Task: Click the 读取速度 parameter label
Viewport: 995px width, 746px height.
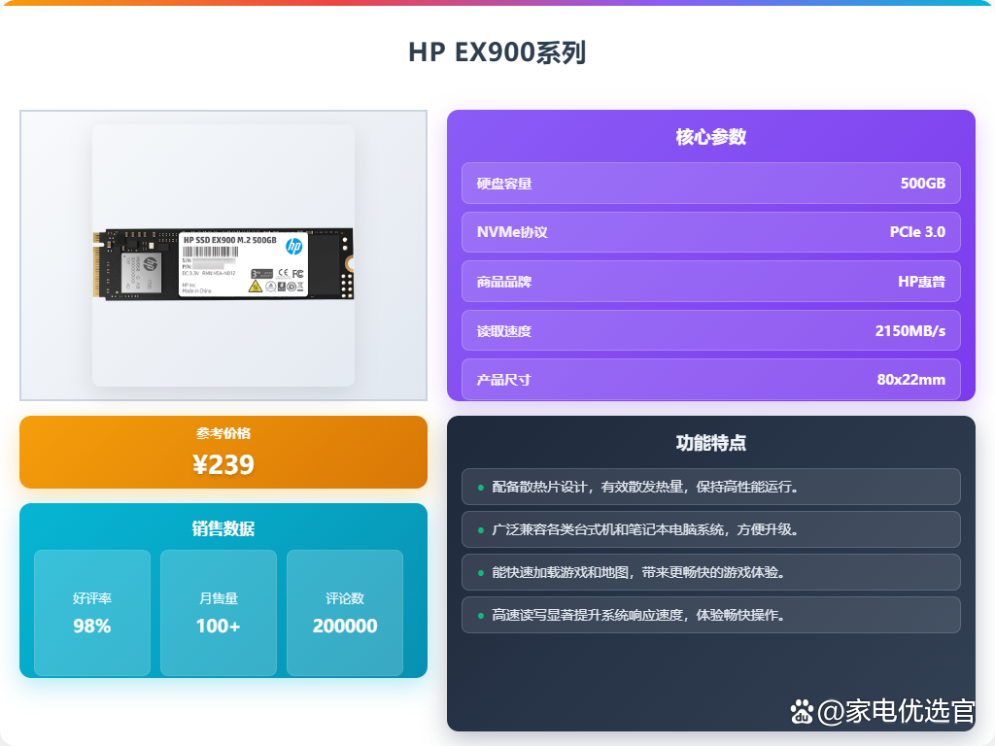Action: tap(504, 331)
